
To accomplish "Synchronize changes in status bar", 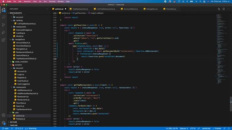I will 12,129.
